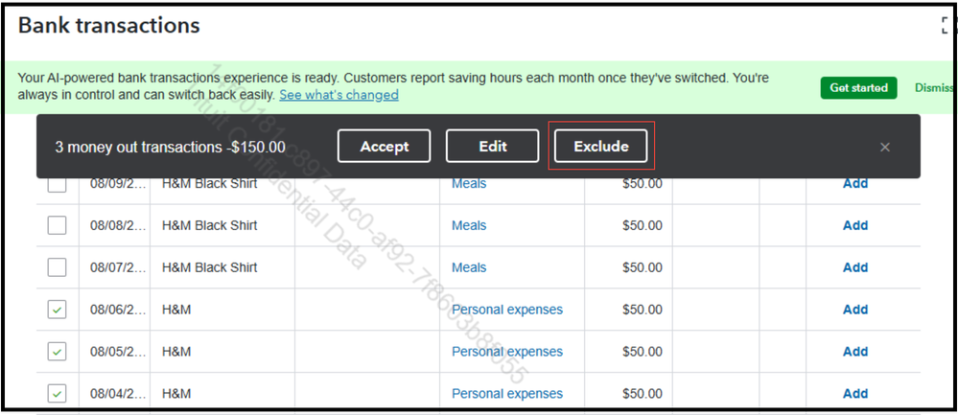Viewport: 958px width, 415px height.
Task: Click H&M Black Shirt description on 08/07 row
Action: click(x=209, y=267)
